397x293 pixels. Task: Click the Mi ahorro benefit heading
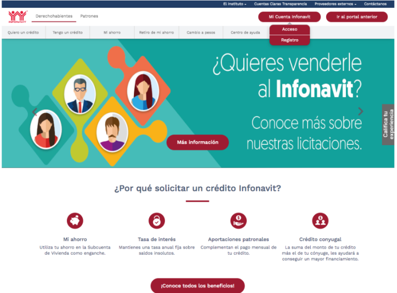(x=75, y=239)
